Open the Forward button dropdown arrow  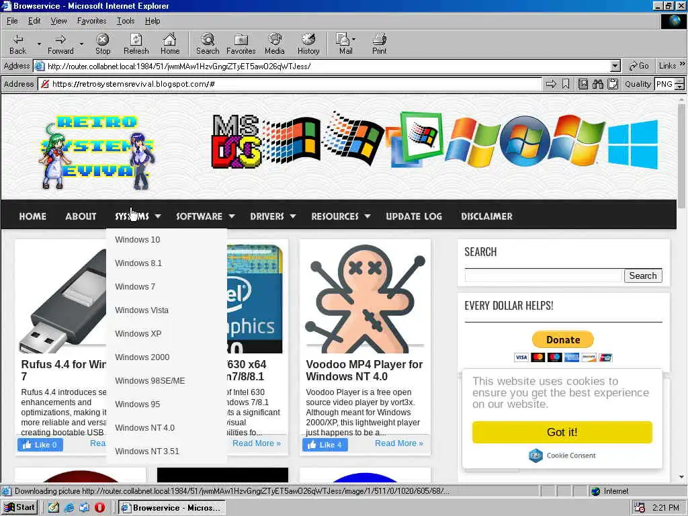tap(81, 44)
